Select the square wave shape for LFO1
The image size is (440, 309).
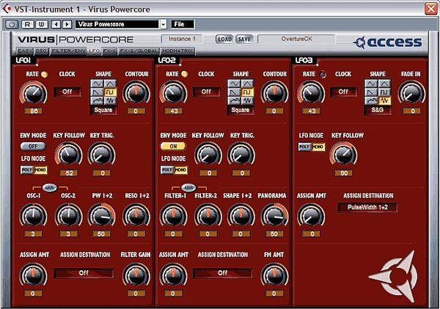point(110,92)
